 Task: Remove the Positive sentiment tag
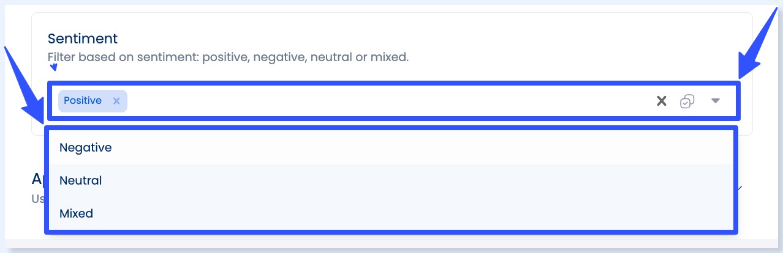point(116,101)
